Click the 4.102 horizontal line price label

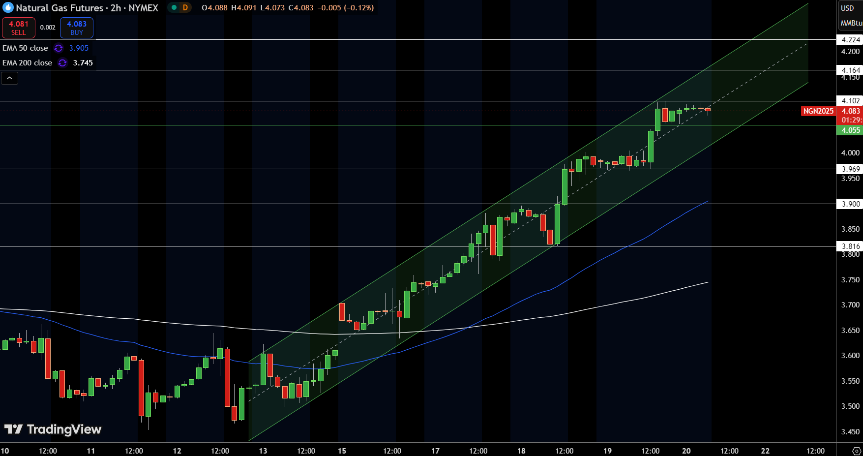(850, 101)
